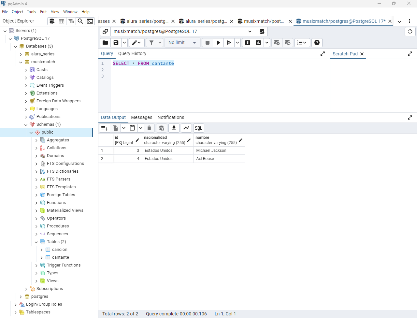Run the query with the Execute play button

[218, 43]
